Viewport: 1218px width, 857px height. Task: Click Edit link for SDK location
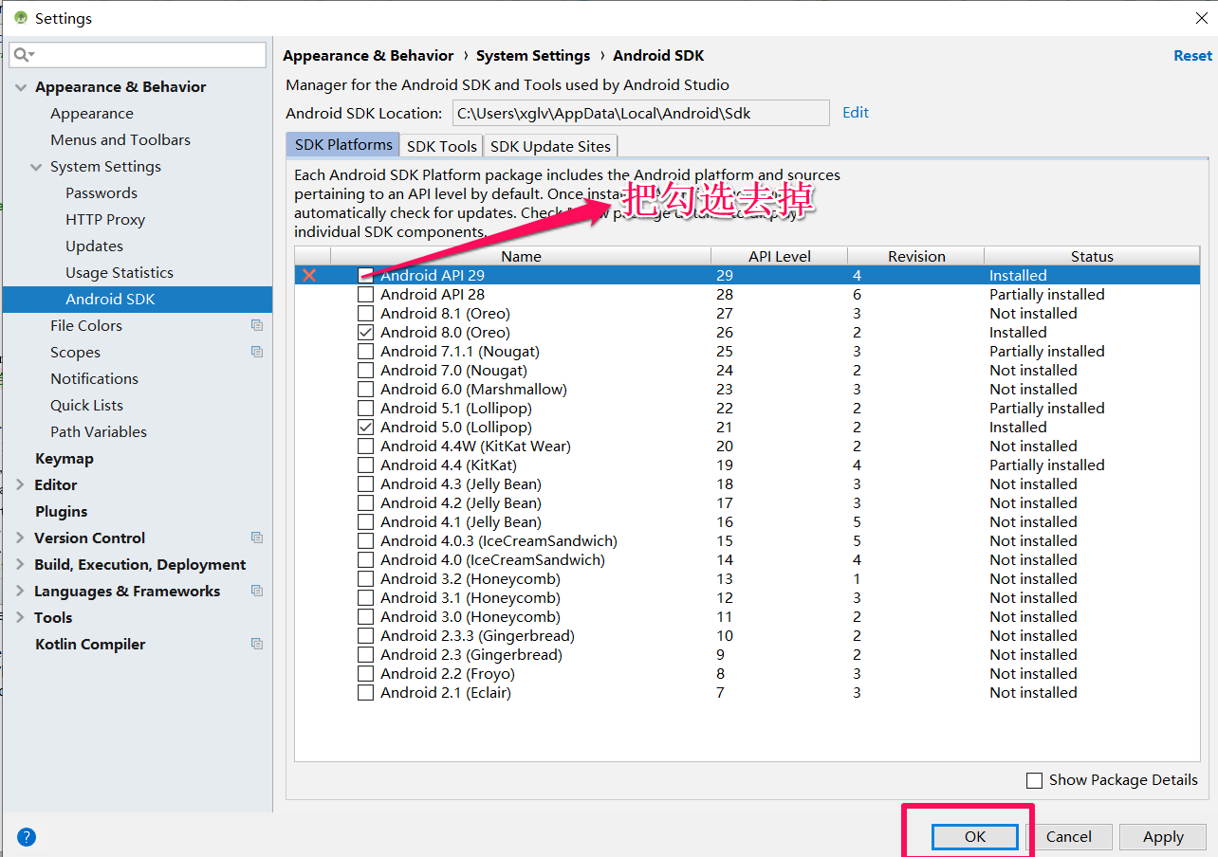856,112
